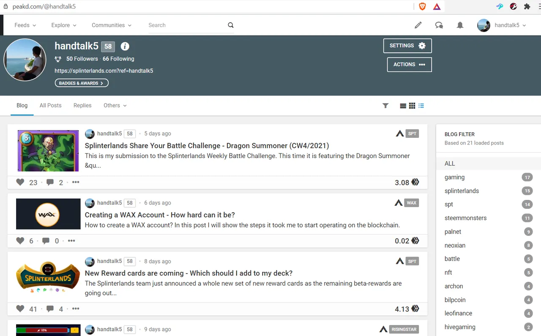The height and width of the screenshot is (336, 541).
Task: Open comments on Dragon Summoner post
Action: [x=50, y=182]
